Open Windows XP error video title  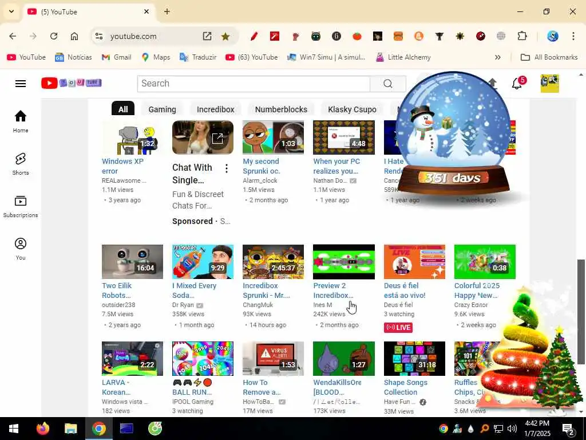coord(122,166)
